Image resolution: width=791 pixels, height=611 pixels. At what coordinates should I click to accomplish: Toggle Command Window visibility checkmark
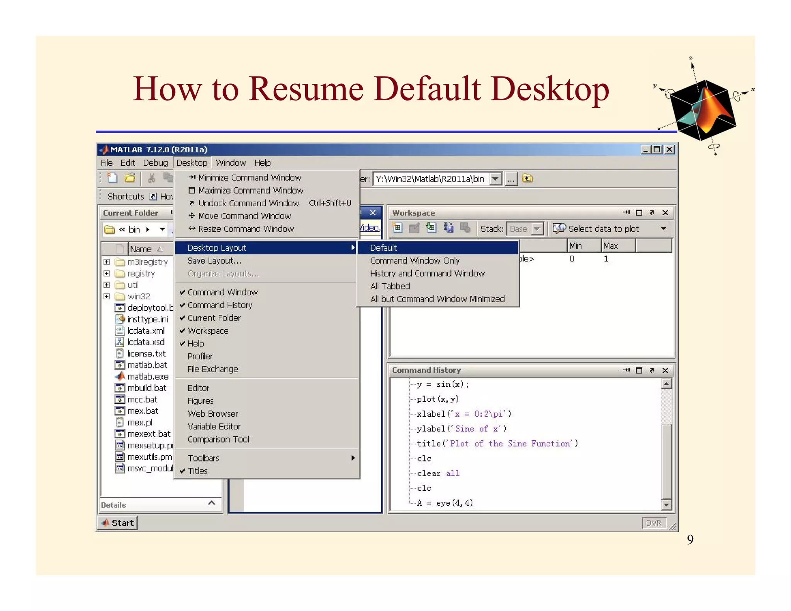(x=266, y=292)
